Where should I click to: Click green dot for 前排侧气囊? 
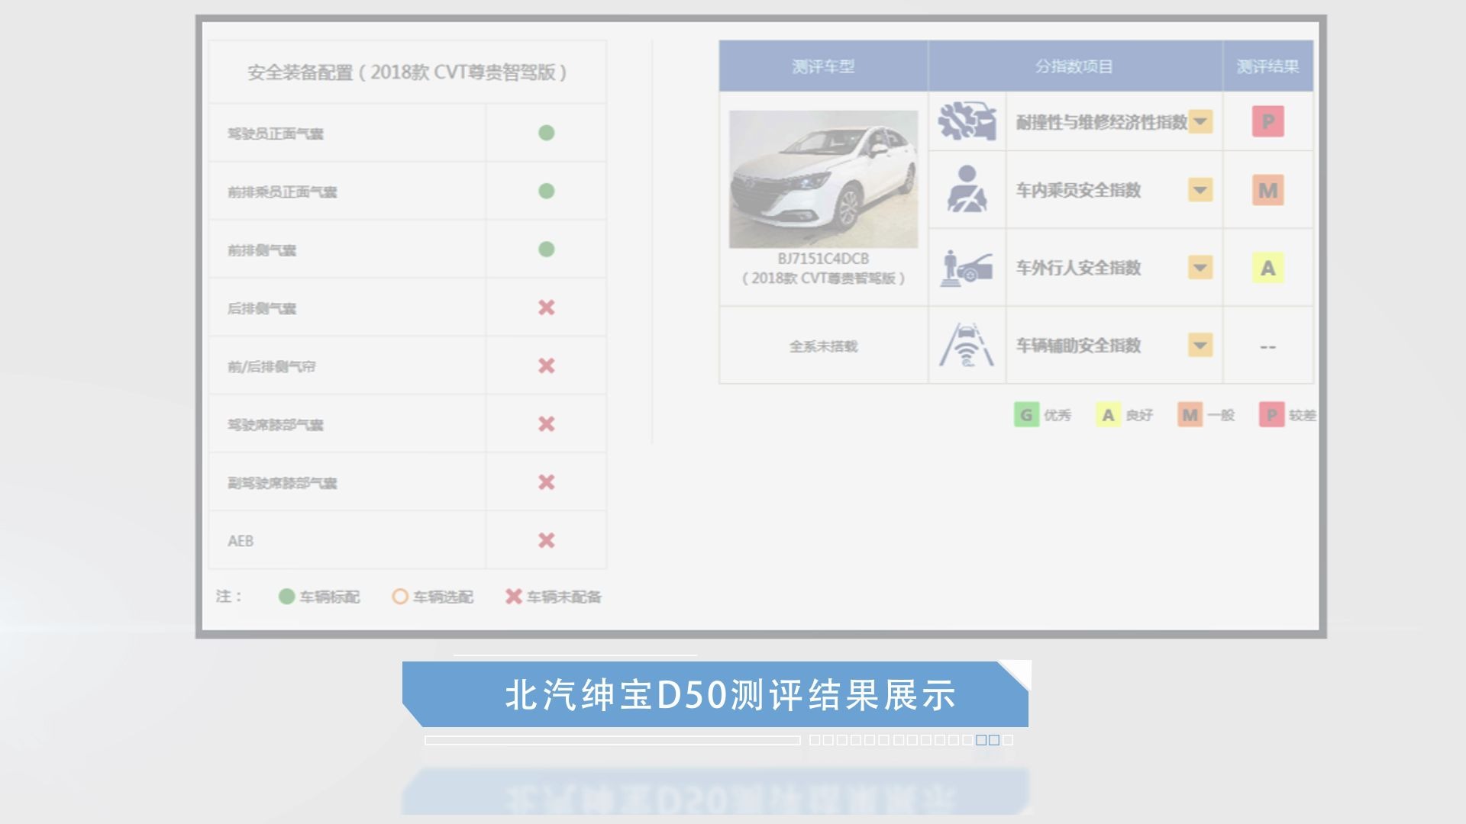(x=546, y=249)
